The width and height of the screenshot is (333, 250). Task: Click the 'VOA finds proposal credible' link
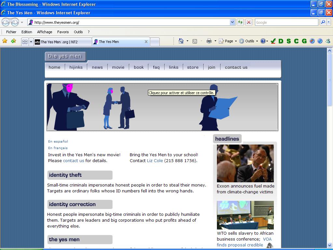coord(244,242)
